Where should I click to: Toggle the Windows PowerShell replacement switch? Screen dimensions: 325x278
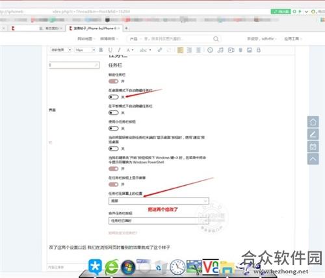(113, 169)
